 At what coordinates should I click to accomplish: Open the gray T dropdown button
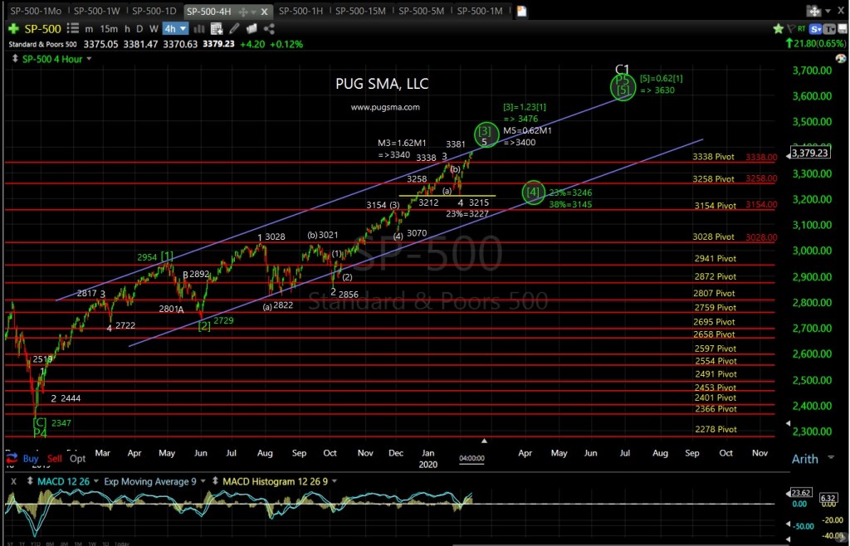coord(829,29)
